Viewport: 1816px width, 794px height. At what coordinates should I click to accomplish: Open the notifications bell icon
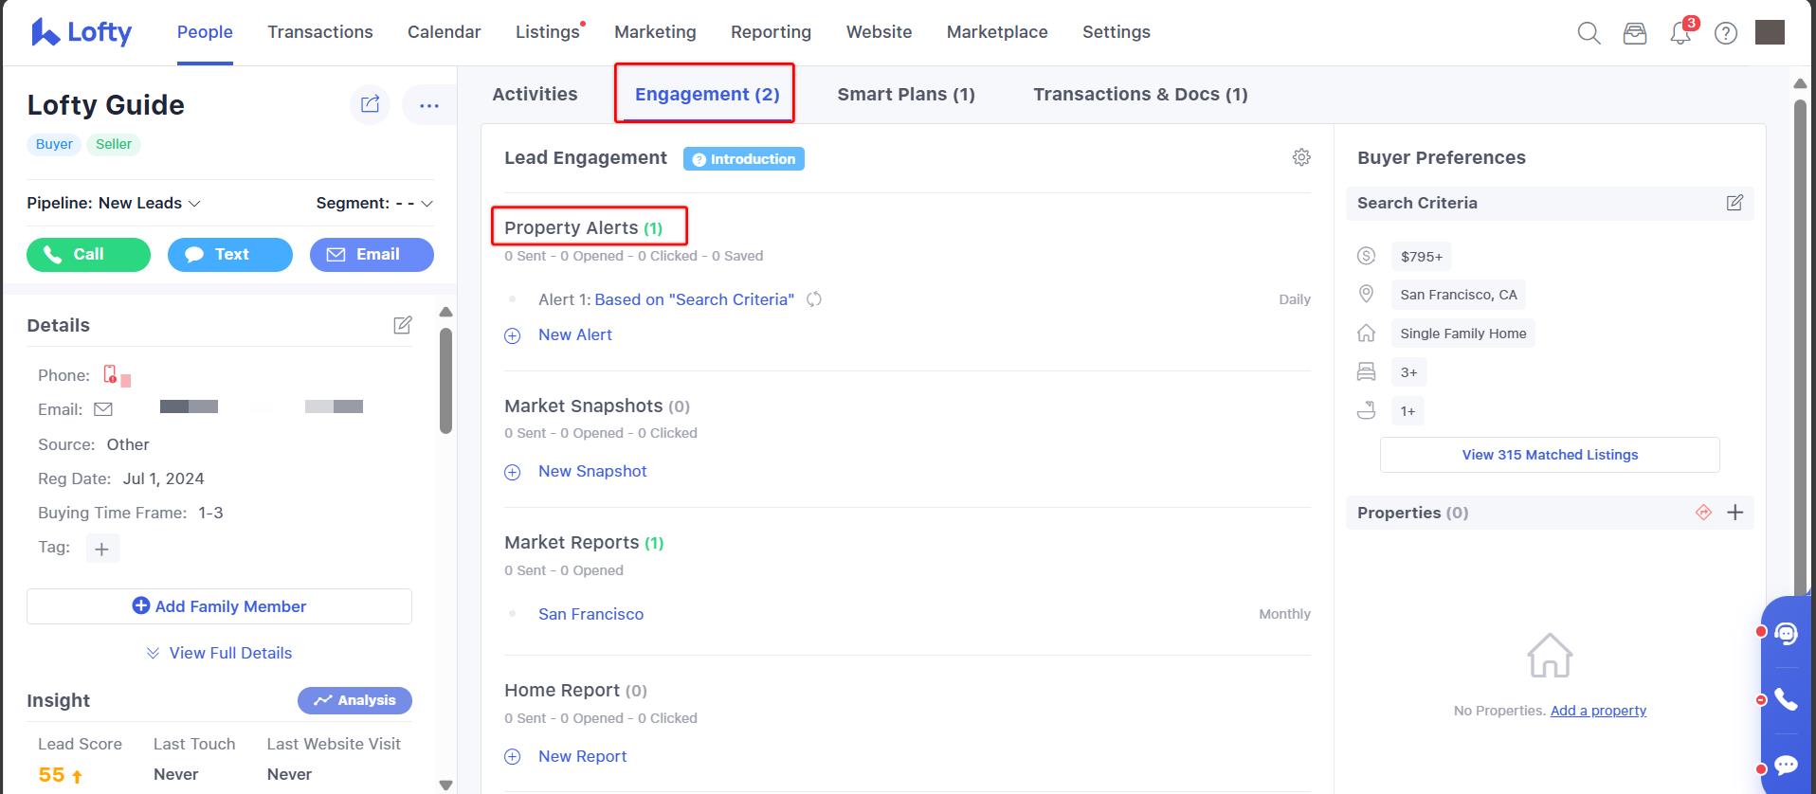(1680, 33)
